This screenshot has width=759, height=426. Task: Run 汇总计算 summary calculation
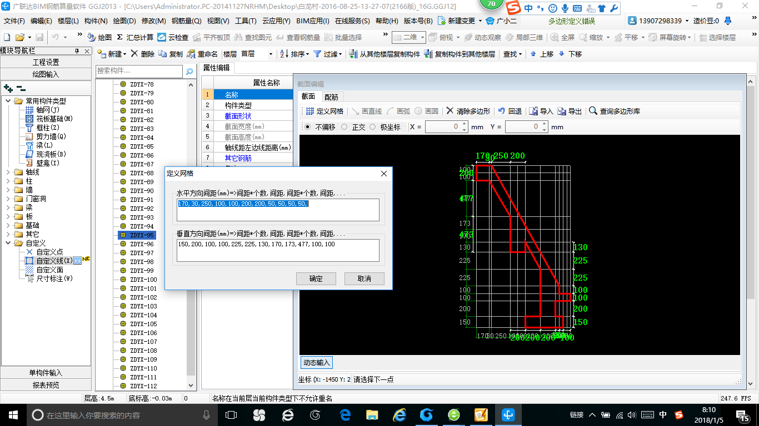pos(135,37)
